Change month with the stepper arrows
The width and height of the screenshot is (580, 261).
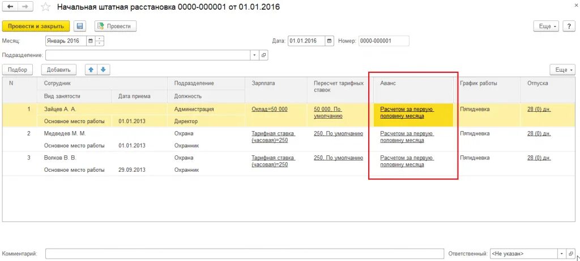pos(100,41)
